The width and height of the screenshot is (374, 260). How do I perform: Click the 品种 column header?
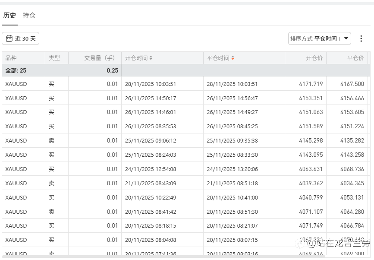tap(11, 58)
